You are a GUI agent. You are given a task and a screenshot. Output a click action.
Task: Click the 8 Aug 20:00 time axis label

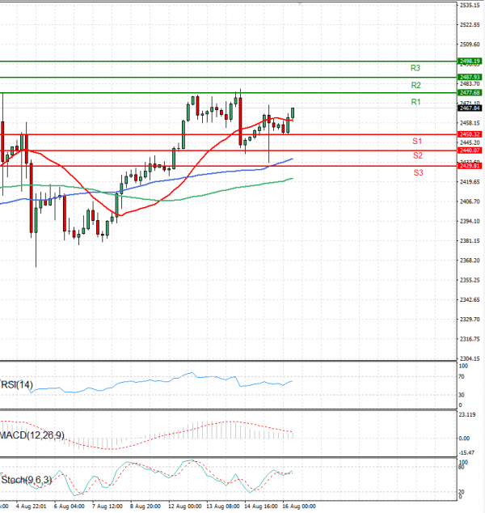(145, 507)
